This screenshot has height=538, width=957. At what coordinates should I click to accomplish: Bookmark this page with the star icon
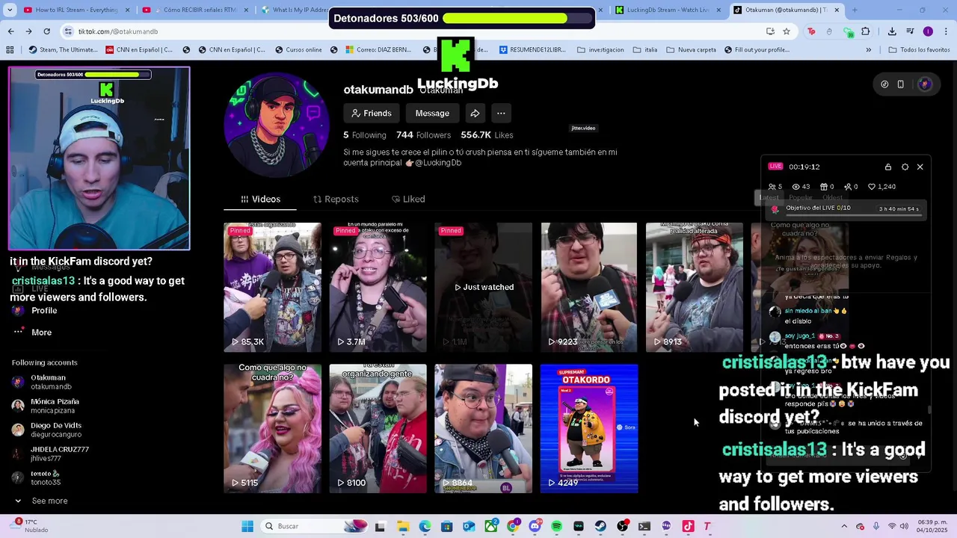click(x=787, y=31)
